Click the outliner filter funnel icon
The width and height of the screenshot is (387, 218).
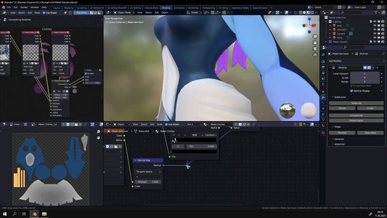coord(376,12)
